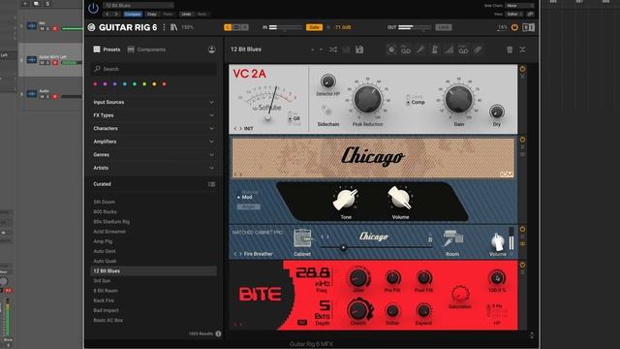Click the preset Search field
Screen dimensions: 620x349
tap(154, 69)
